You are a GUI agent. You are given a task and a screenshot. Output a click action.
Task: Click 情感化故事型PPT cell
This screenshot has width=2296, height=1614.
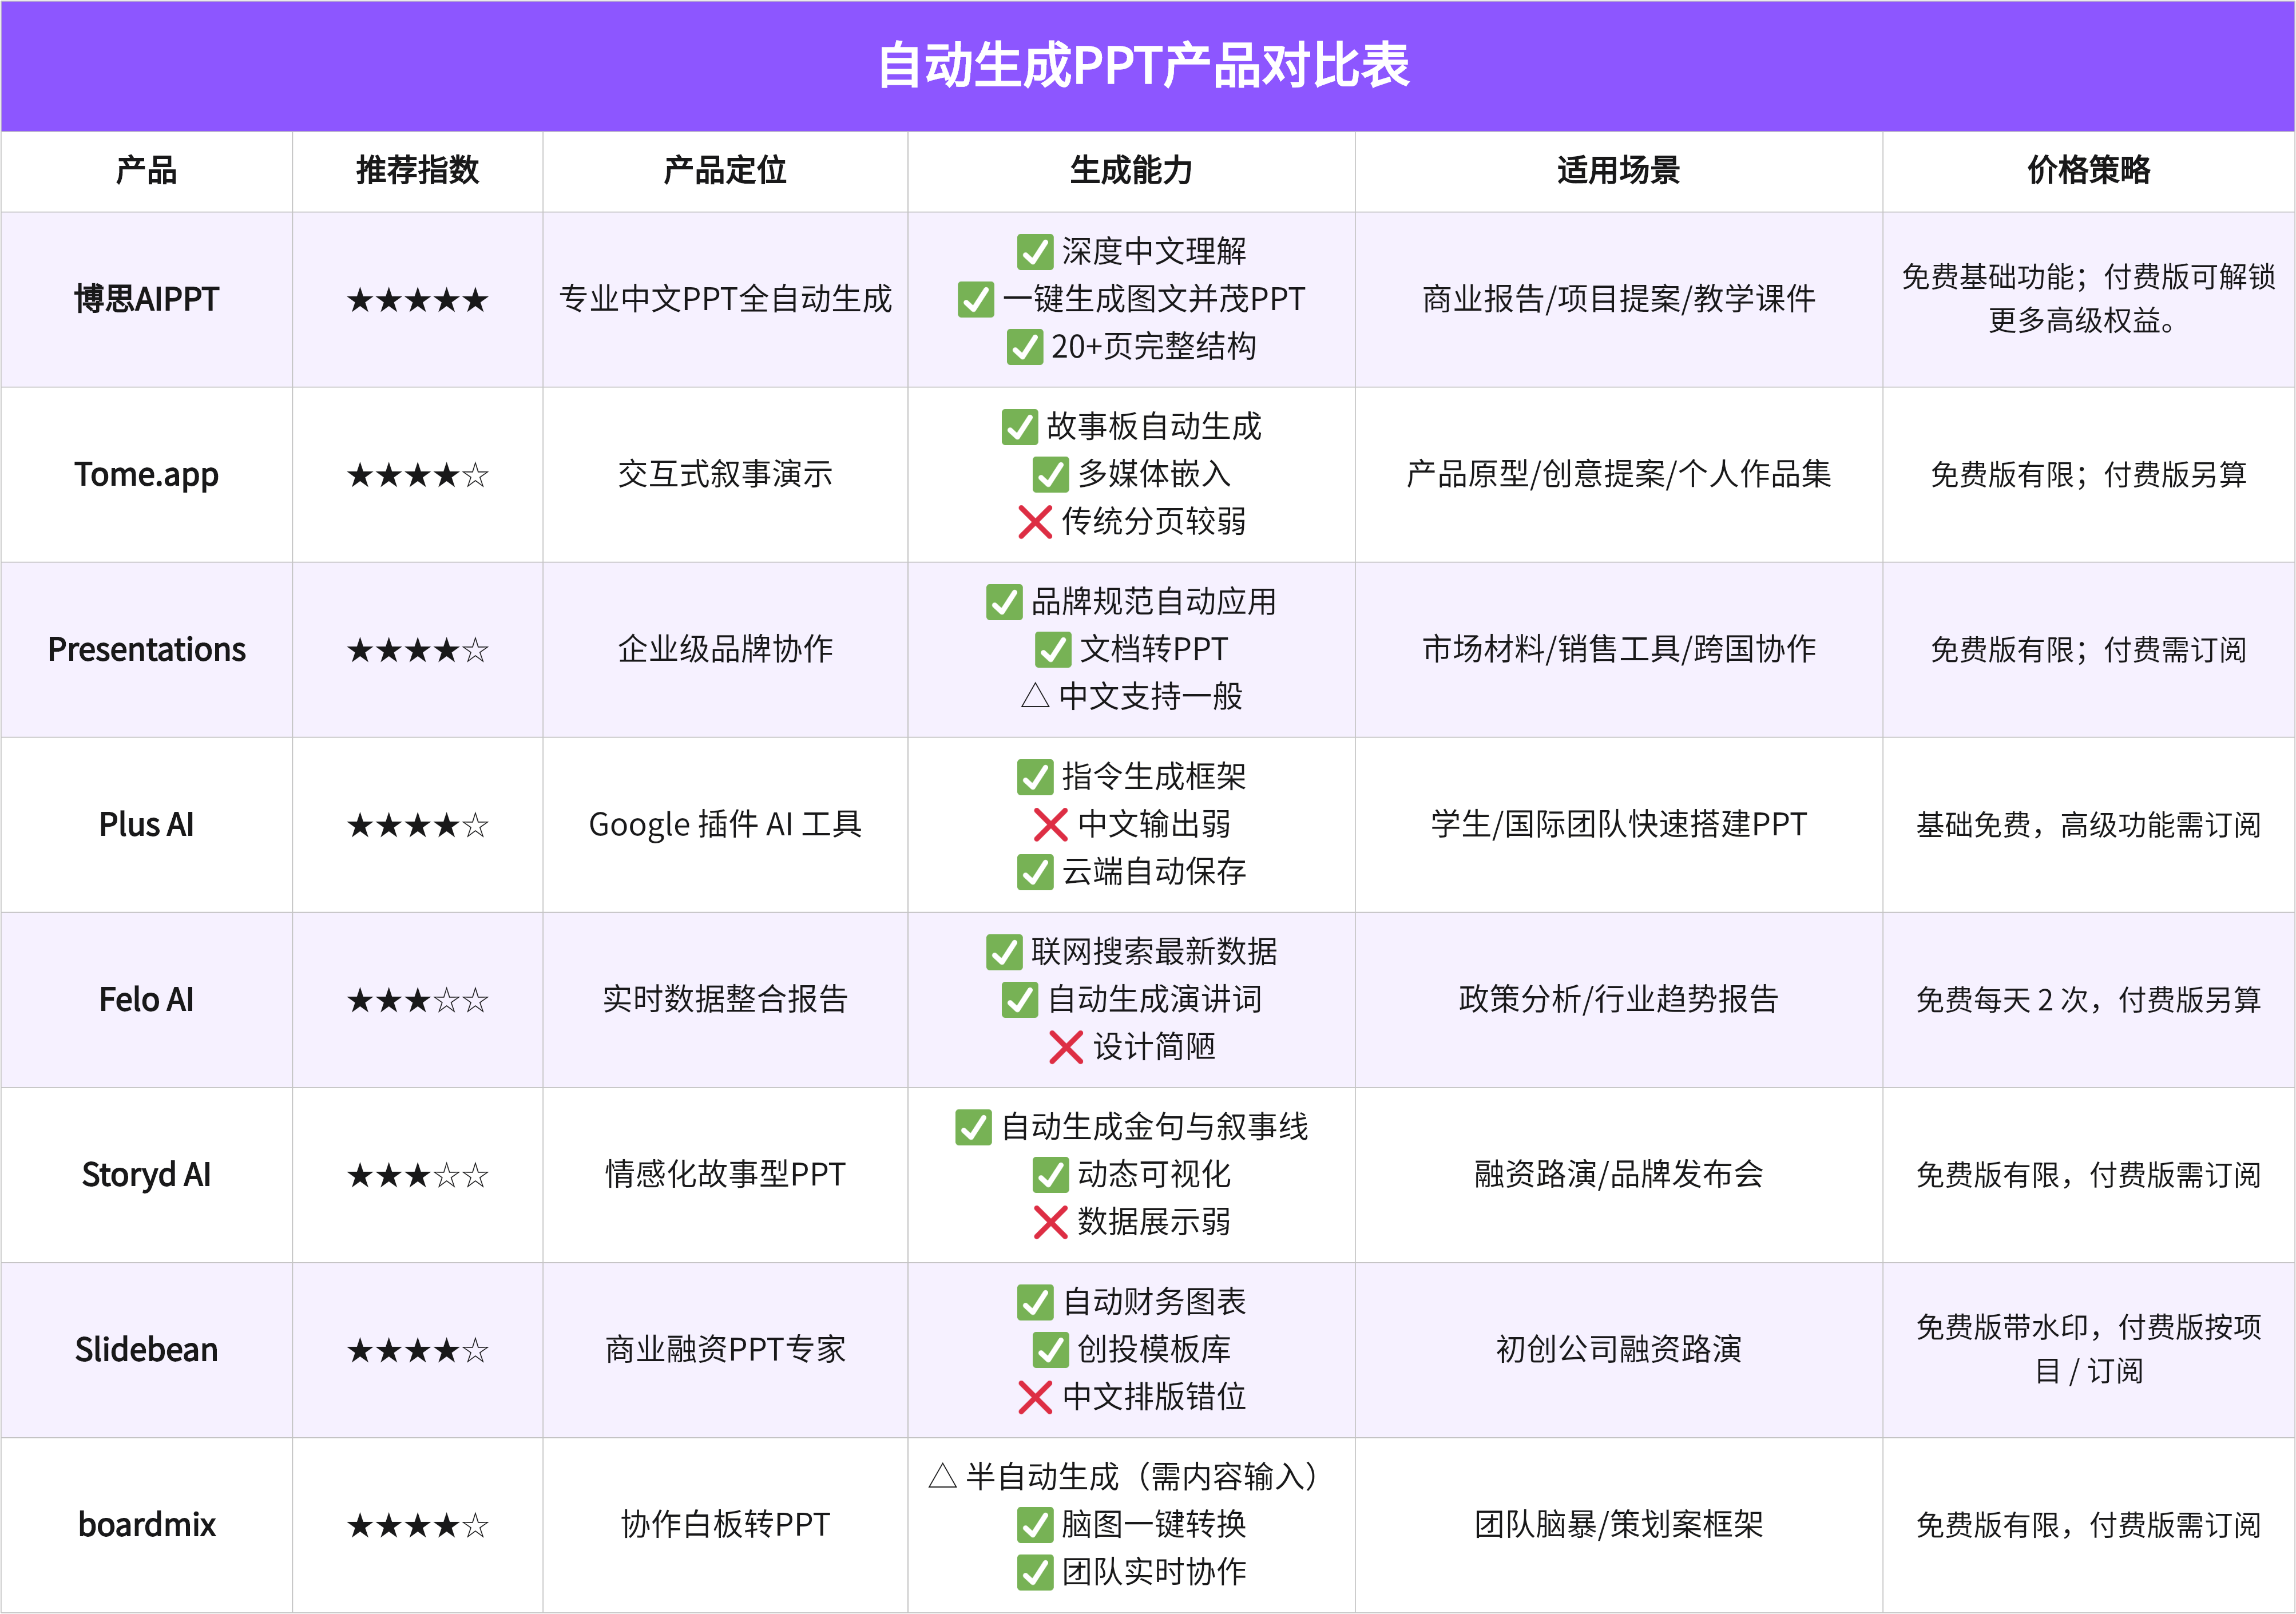725,1175
